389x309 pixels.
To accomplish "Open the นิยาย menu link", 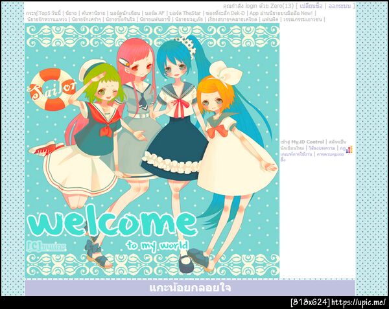I will tap(71, 13).
